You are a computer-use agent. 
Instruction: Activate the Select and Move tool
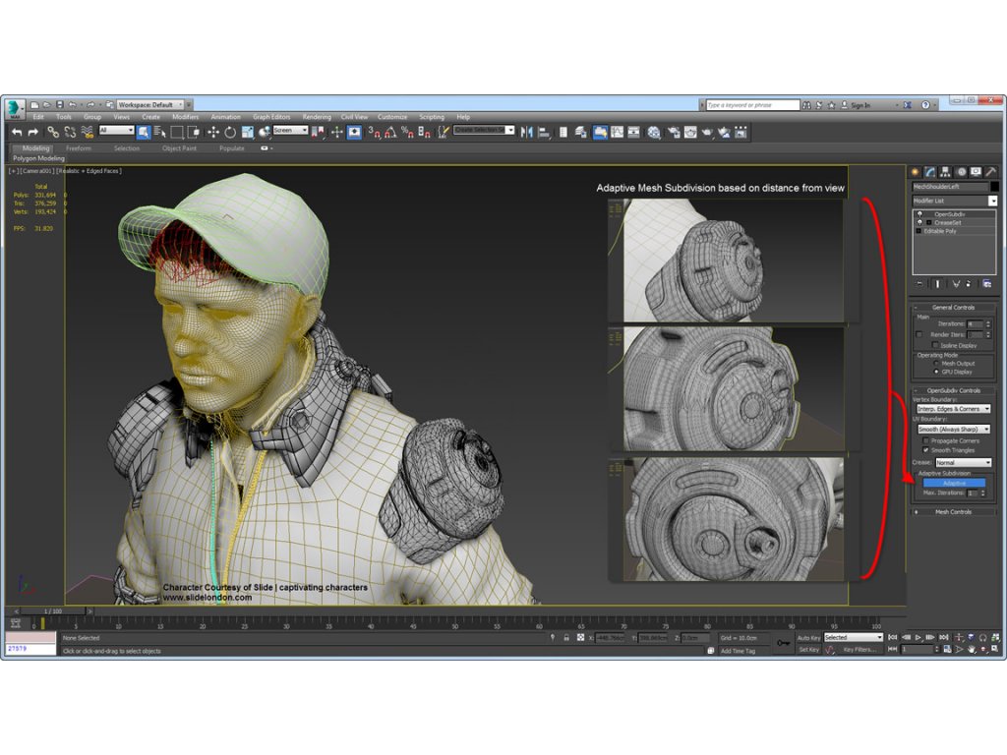[212, 132]
